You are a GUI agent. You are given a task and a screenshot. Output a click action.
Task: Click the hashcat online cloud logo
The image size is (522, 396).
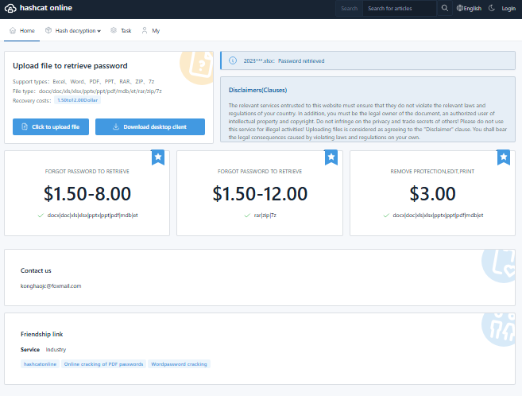tap(10, 8)
